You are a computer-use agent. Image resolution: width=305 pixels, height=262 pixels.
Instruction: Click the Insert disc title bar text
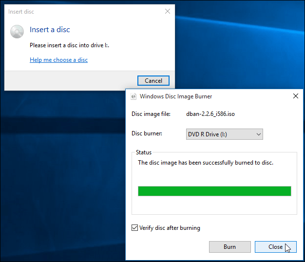click(21, 12)
